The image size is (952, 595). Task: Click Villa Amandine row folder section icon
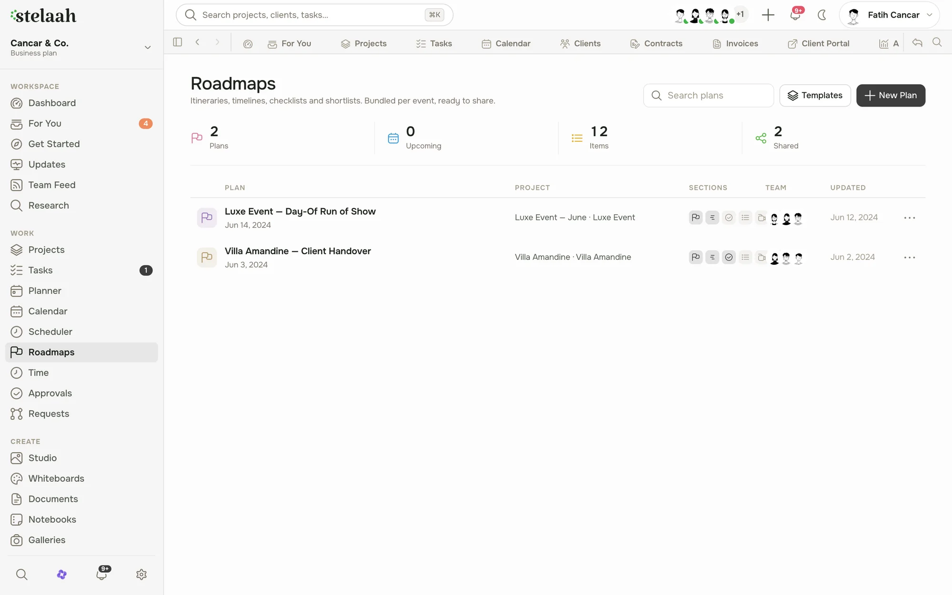762,257
